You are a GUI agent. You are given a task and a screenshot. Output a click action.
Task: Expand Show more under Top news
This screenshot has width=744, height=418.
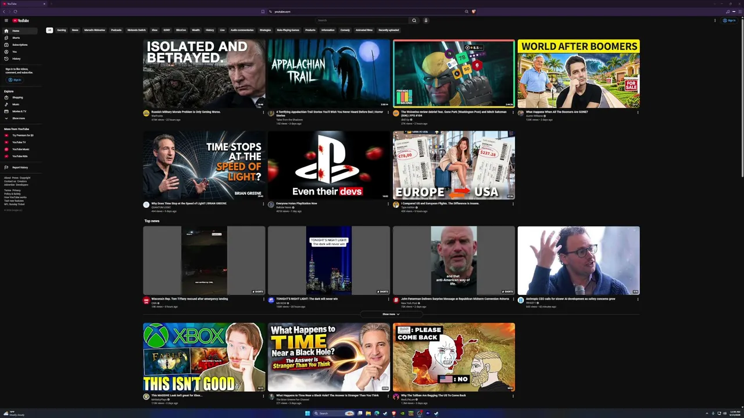(x=391, y=314)
